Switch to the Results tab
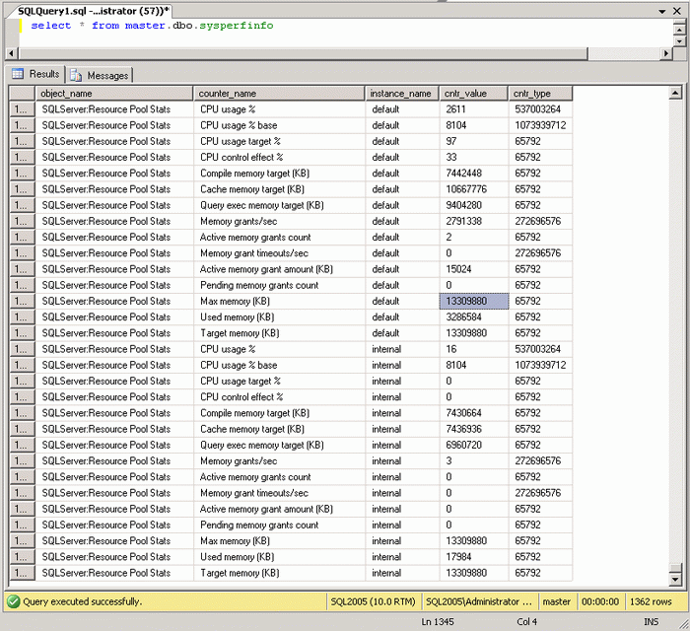Image resolution: width=690 pixels, height=631 pixels. pos(36,74)
